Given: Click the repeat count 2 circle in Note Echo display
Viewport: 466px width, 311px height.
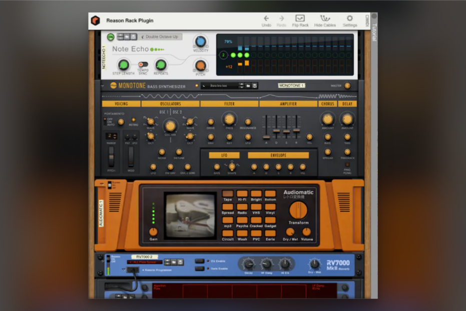Looking at the screenshot, I should point(223,55).
